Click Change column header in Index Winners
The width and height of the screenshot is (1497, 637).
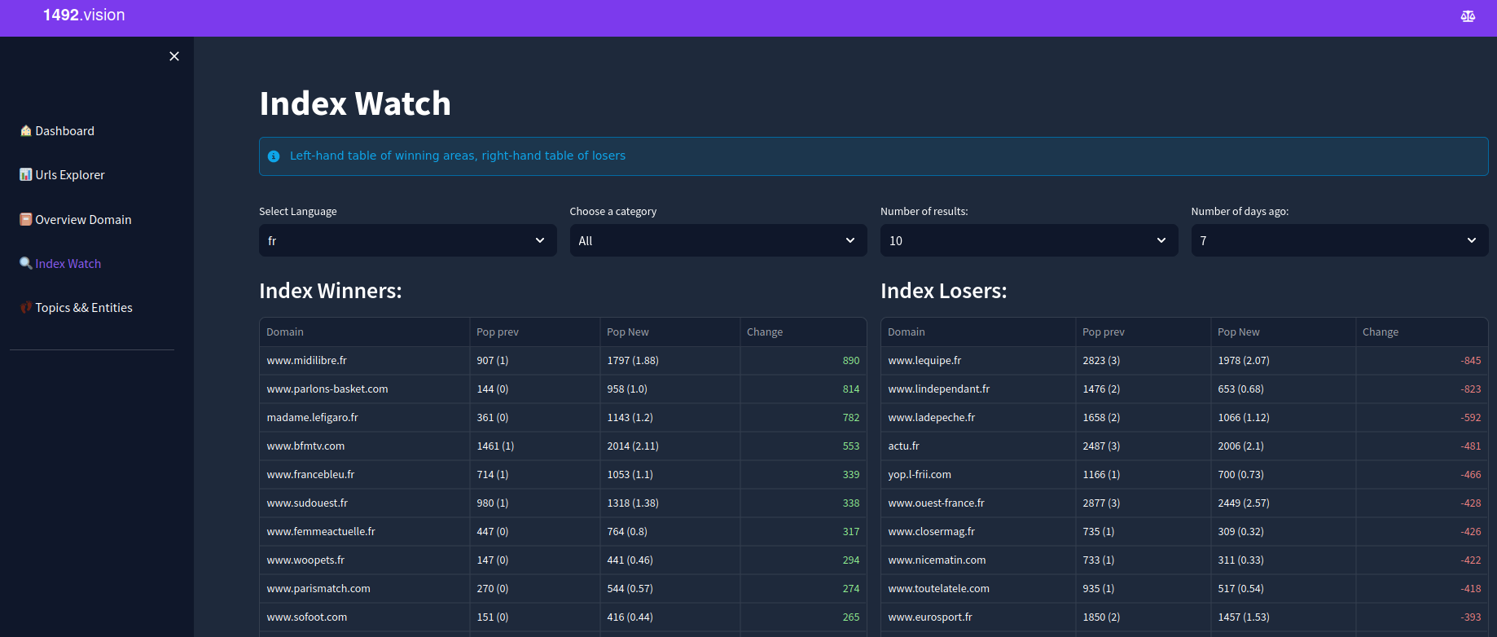pyautogui.click(x=765, y=332)
